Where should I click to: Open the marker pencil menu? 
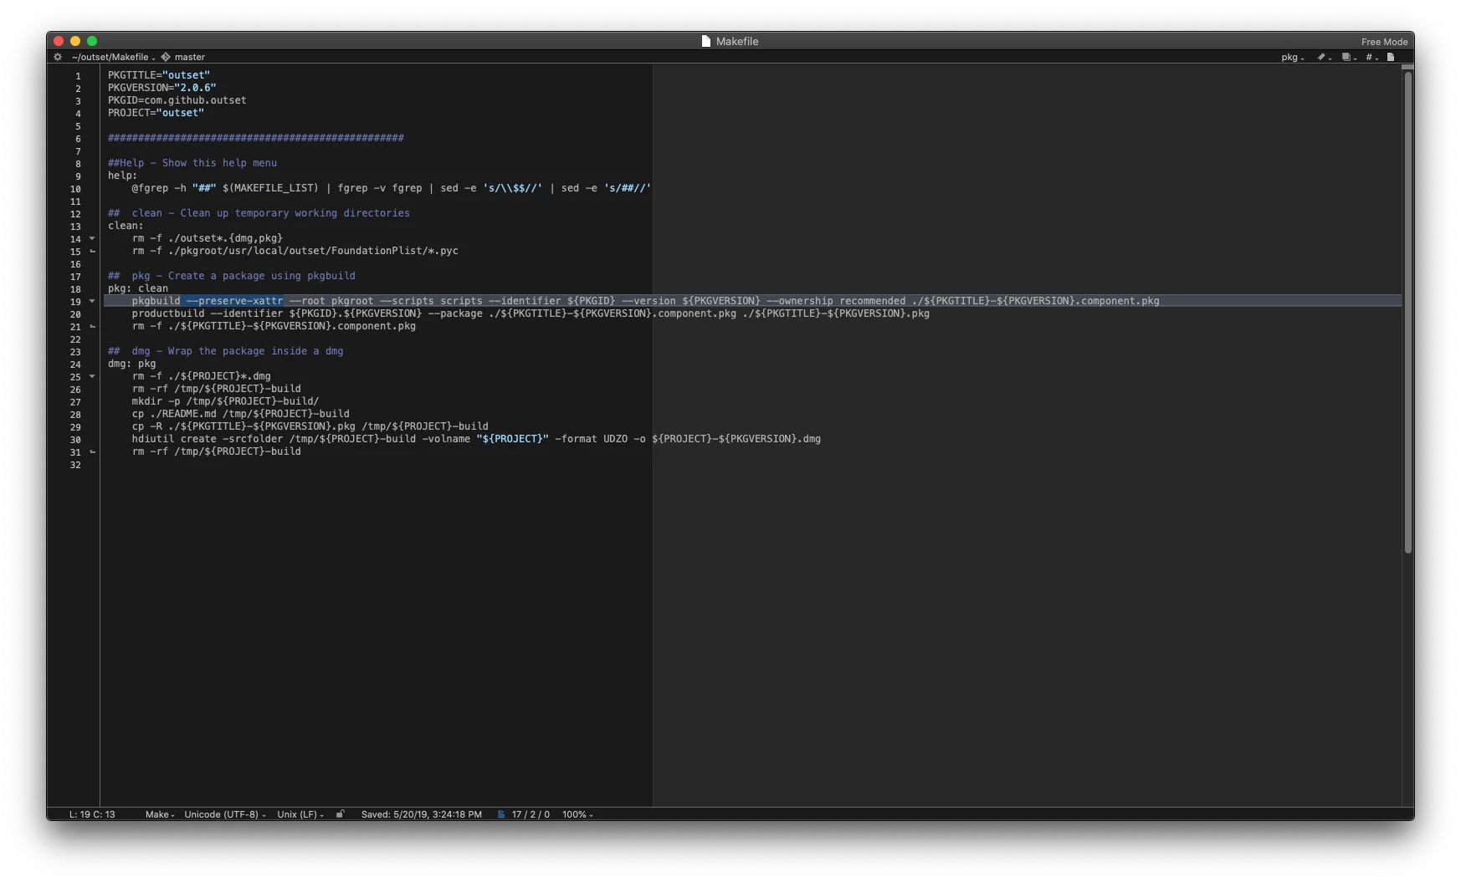click(x=1324, y=57)
